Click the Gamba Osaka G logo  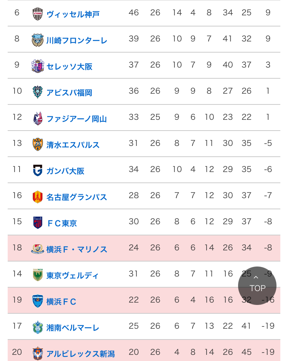coord(38,171)
